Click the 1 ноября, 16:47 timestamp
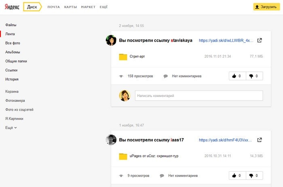 [131, 125]
